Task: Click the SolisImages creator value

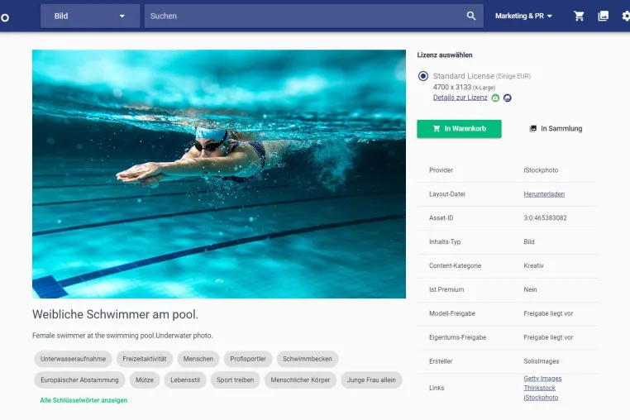Action: pyautogui.click(x=542, y=361)
